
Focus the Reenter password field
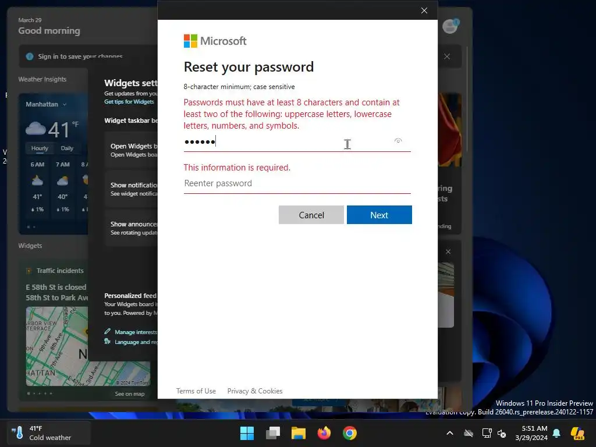(297, 183)
